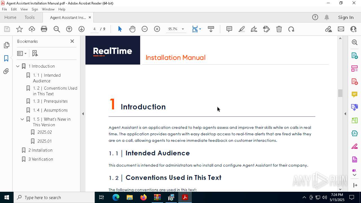Image resolution: width=361 pixels, height=203 pixels.
Task: Delete page with trash icon
Action: (279, 29)
